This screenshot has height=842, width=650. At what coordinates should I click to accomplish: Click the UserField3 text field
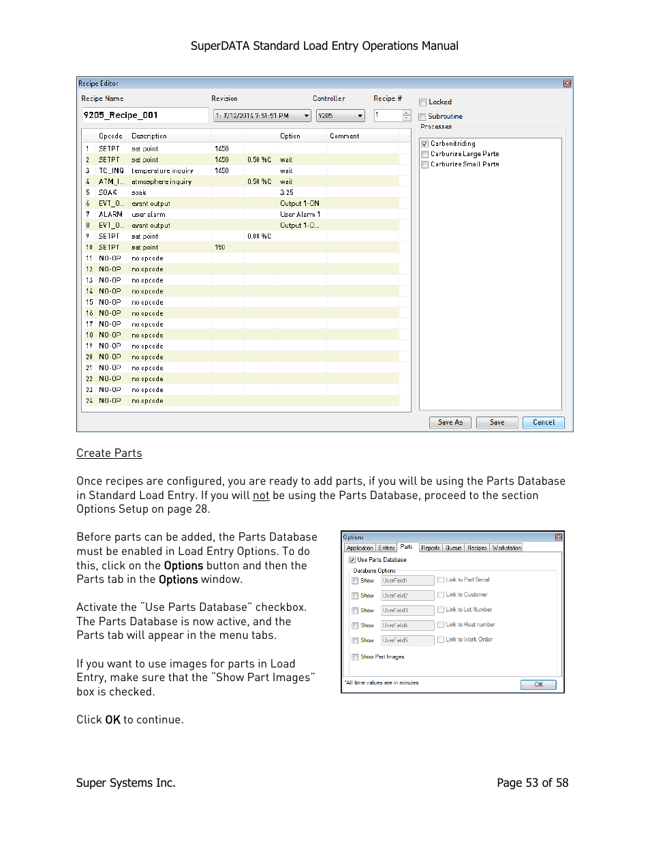pyautogui.click(x=407, y=611)
